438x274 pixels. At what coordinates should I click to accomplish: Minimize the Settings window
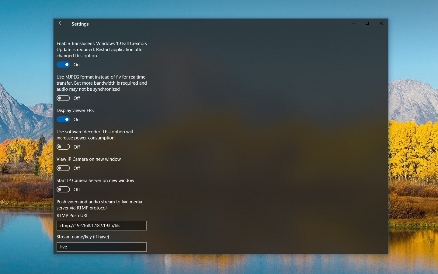coord(353,23)
